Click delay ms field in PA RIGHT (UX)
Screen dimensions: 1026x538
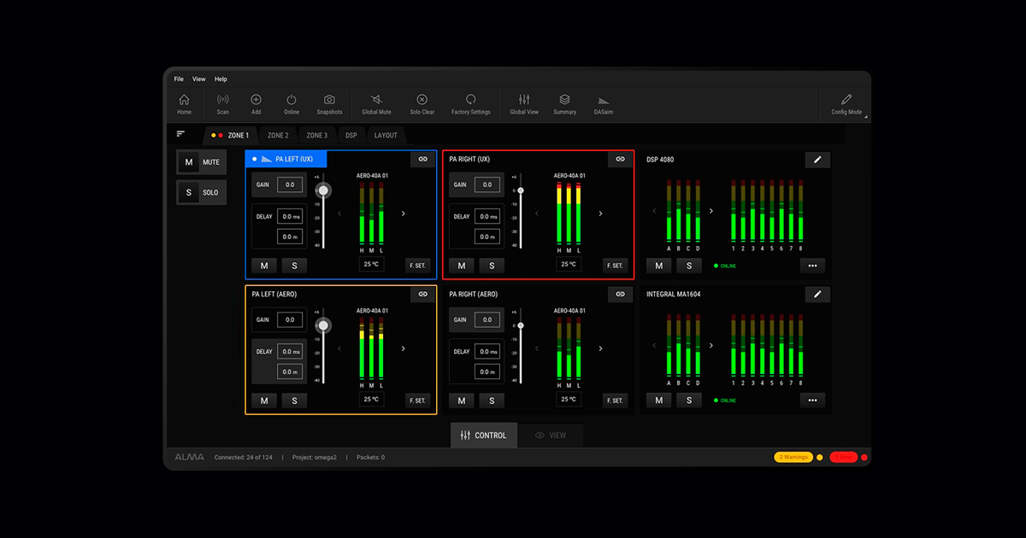click(486, 217)
